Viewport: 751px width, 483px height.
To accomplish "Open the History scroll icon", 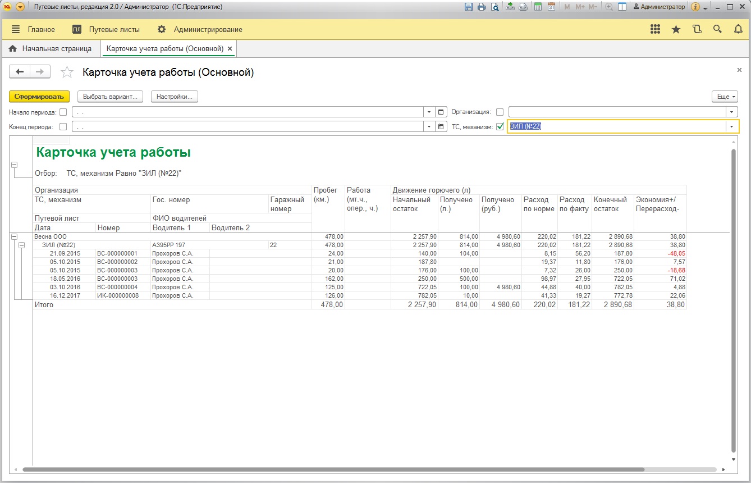I will tap(697, 29).
